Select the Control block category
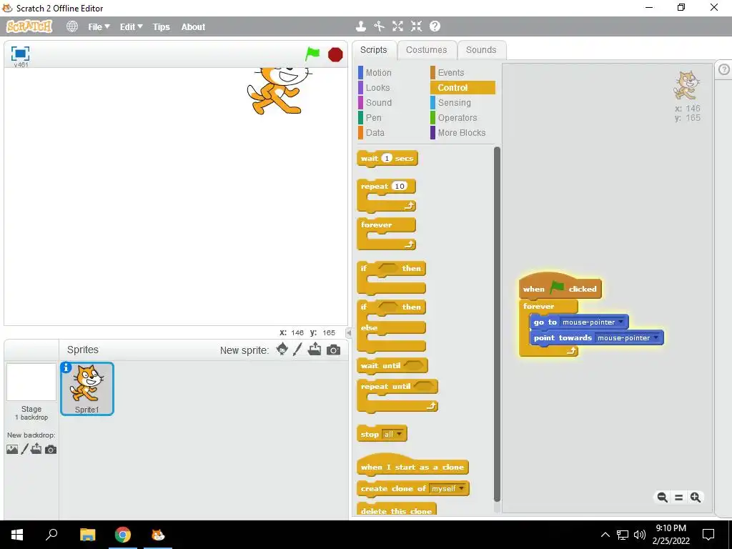Screen dimensions: 732x549 (463, 87)
